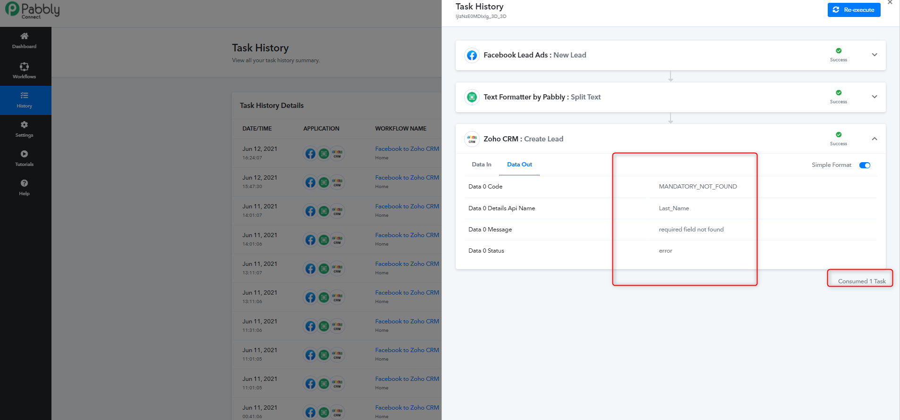Select the History icon in sidebar
900x420 pixels.
tap(24, 96)
